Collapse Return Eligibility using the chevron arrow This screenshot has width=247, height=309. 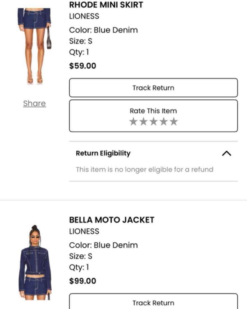point(227,153)
